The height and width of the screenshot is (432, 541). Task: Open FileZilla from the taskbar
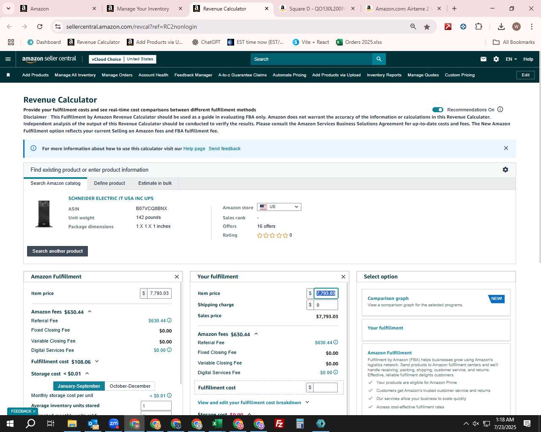click(279, 424)
